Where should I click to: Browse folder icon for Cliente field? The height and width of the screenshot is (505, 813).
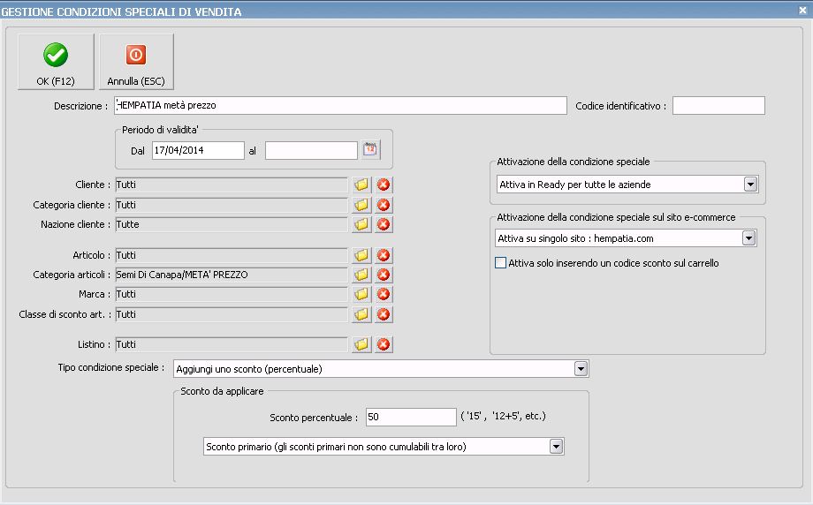click(x=361, y=185)
